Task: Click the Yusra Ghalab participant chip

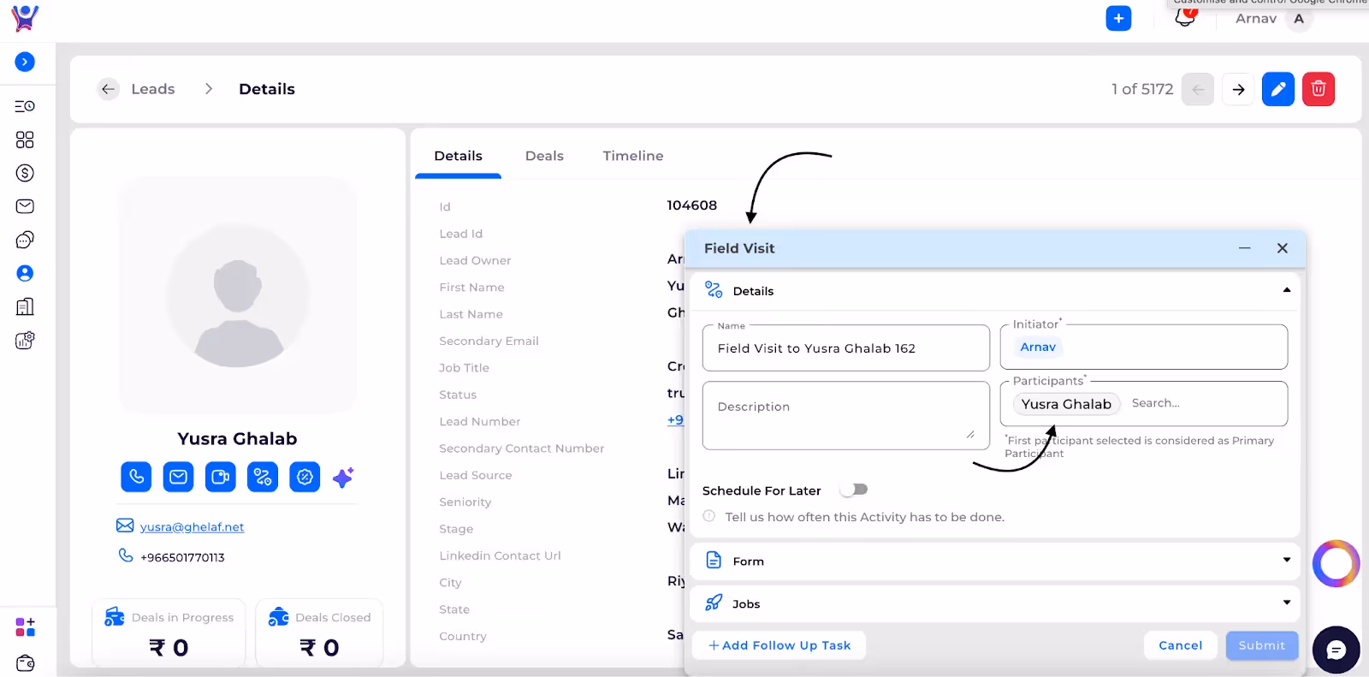Action: pos(1066,404)
